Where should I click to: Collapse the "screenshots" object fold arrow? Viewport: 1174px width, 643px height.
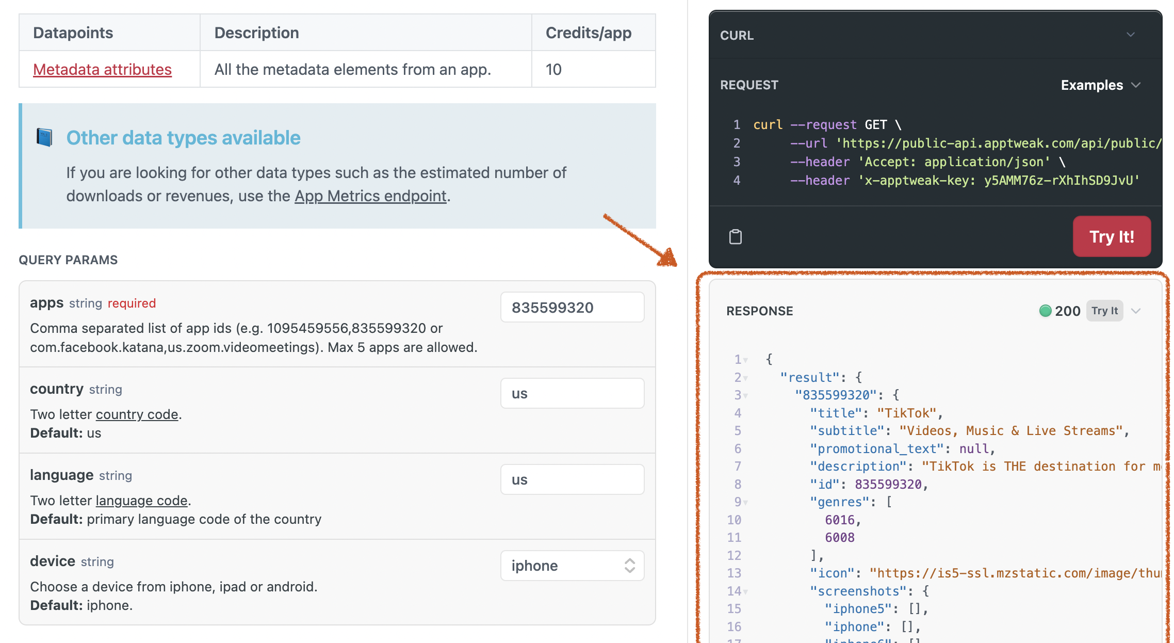coord(745,592)
